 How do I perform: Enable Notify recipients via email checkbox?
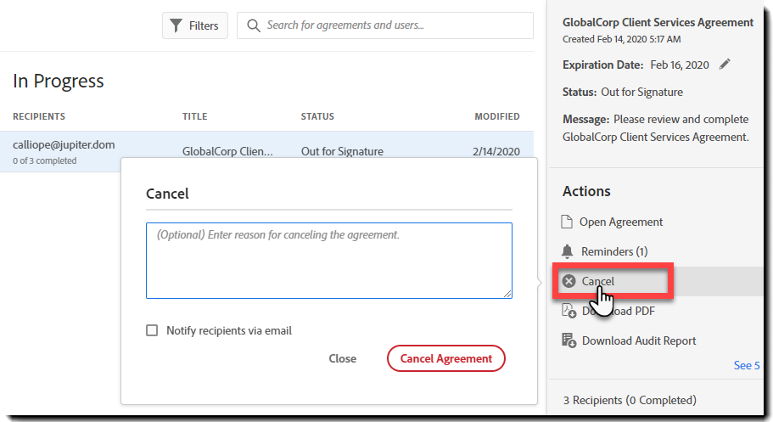(152, 330)
